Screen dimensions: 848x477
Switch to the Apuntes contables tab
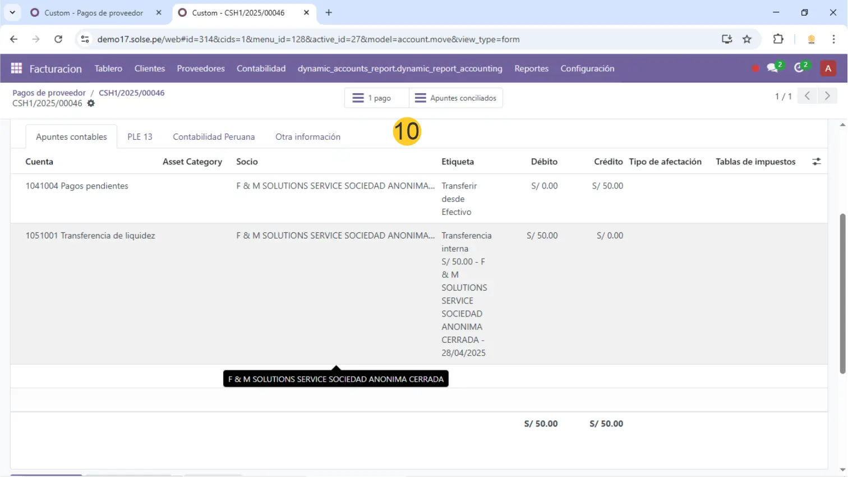point(71,137)
